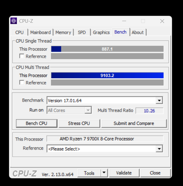Minimize the CPU-Z window
This screenshot has width=183, height=186.
point(124,21)
